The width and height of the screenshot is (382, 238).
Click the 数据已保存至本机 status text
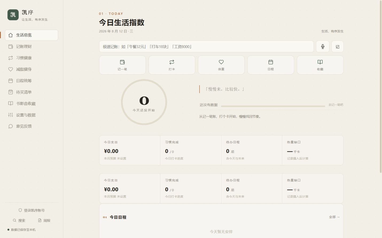23,230
